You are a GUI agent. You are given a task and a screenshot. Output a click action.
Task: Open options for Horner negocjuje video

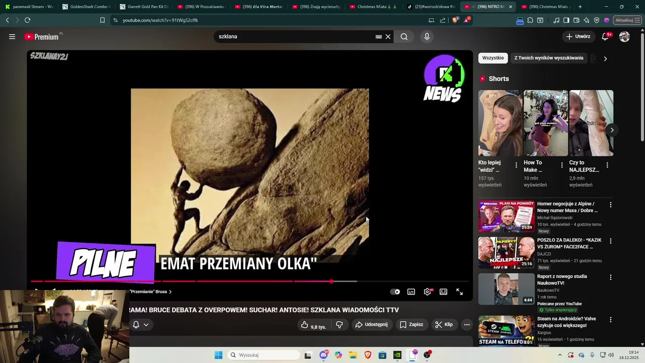[611, 205]
